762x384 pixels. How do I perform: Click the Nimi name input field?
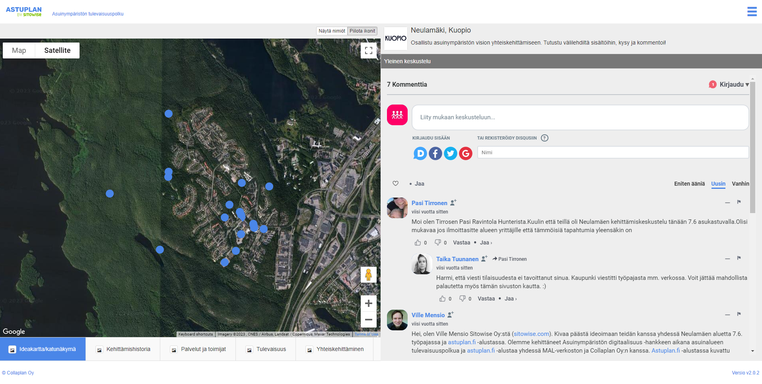[x=613, y=152]
